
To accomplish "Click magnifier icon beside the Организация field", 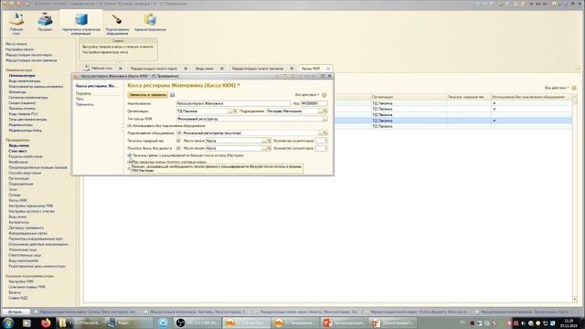I will point(235,111).
